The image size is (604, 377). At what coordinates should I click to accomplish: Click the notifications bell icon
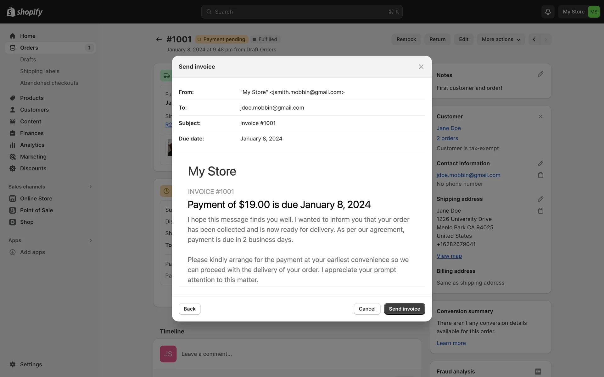point(548,12)
